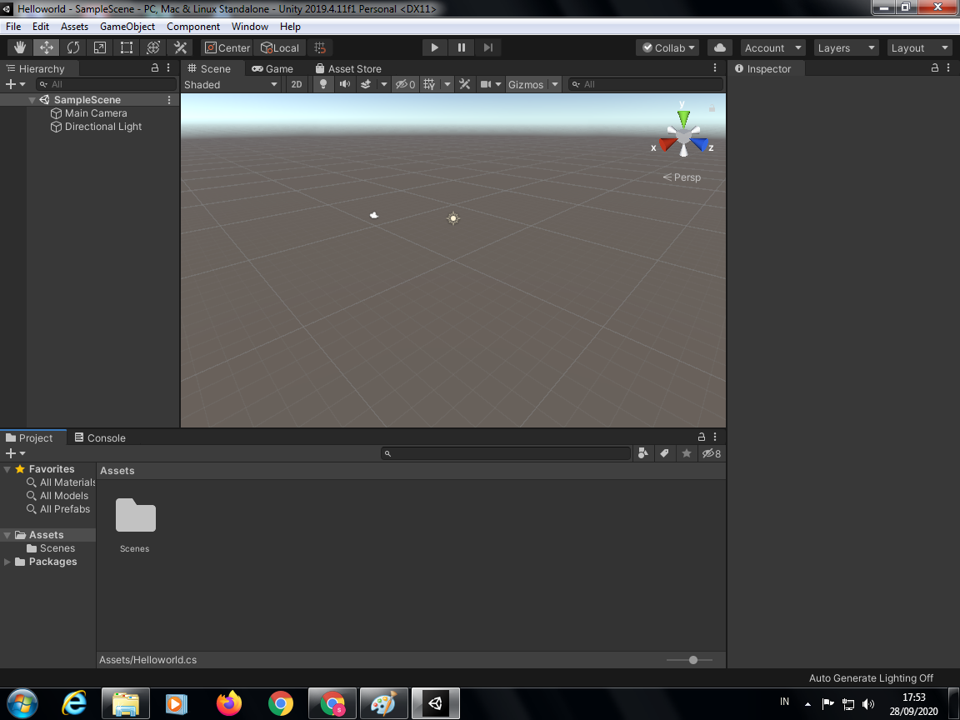Switch to the Asset Store tab

348,68
